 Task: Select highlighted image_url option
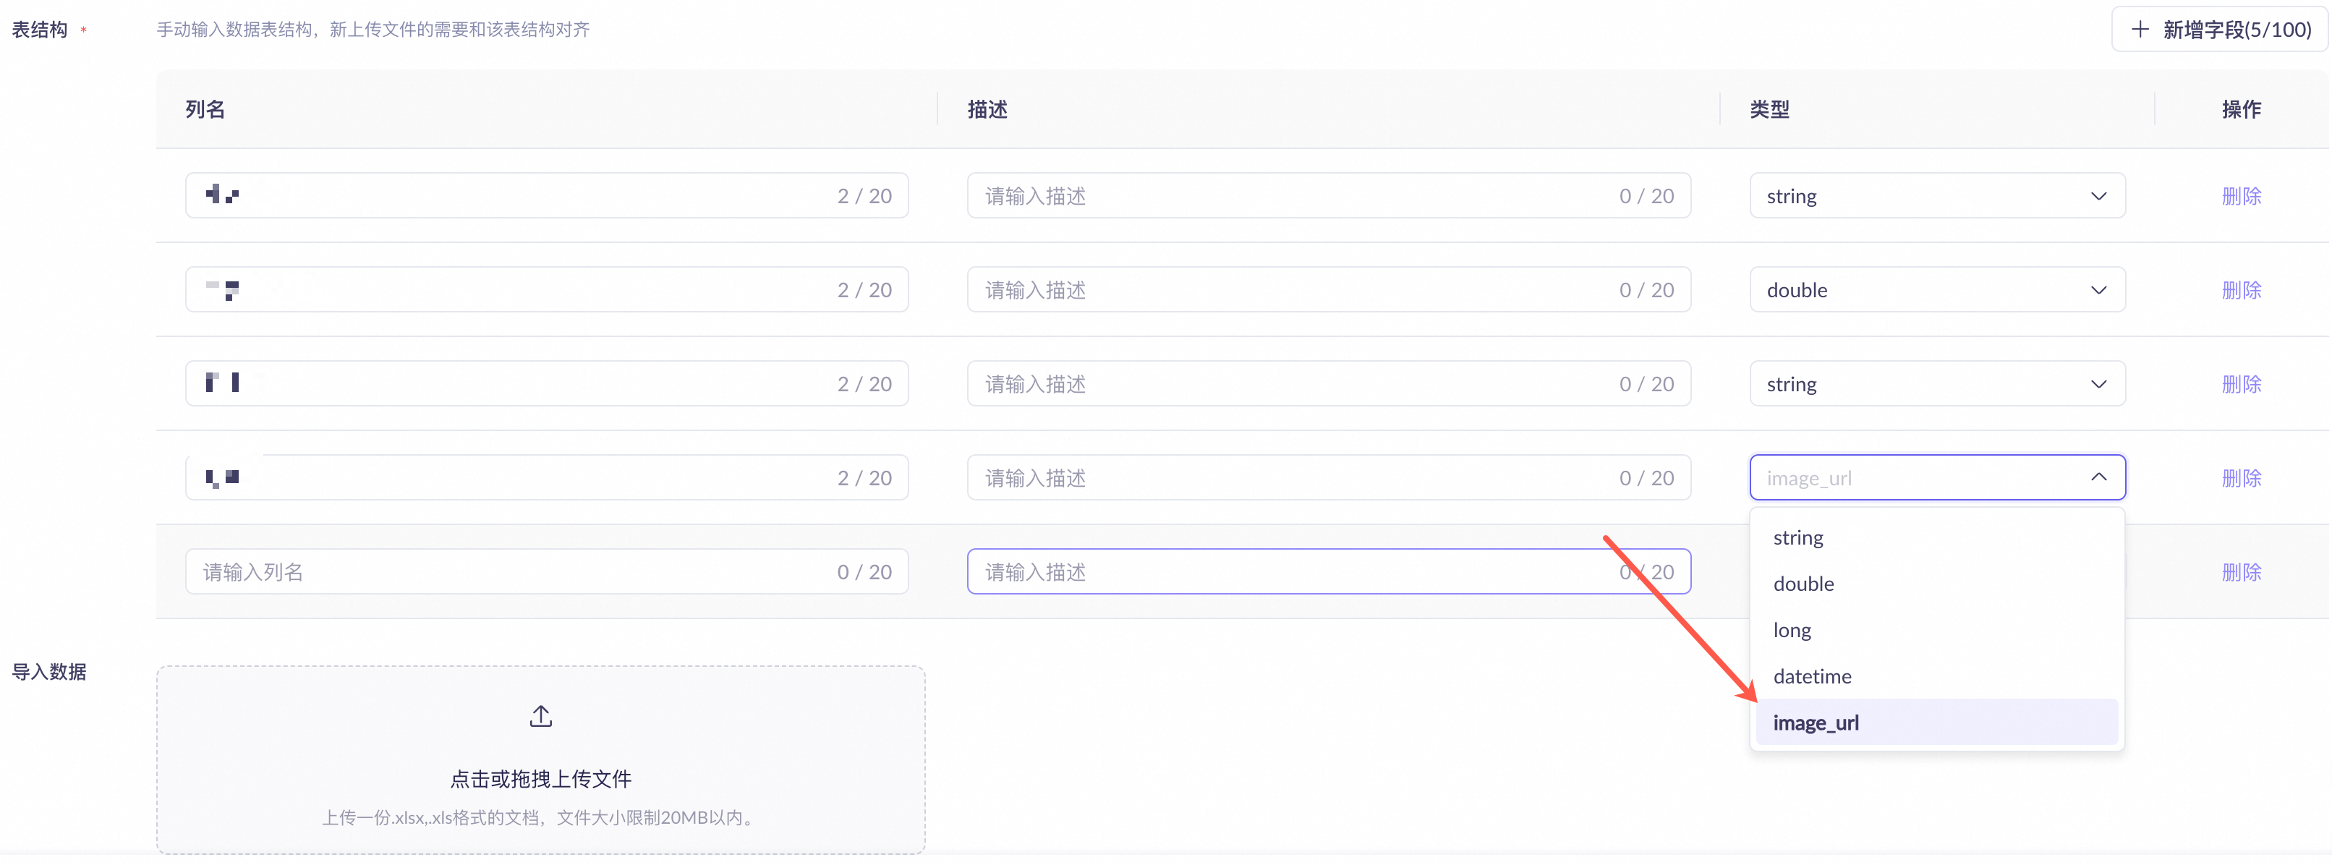1816,722
